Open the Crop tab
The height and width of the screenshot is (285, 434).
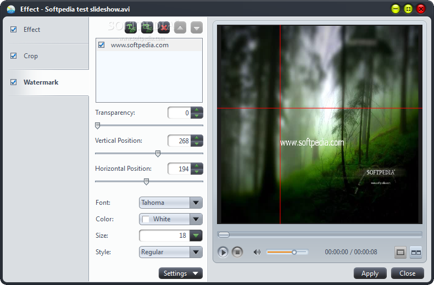(48, 56)
